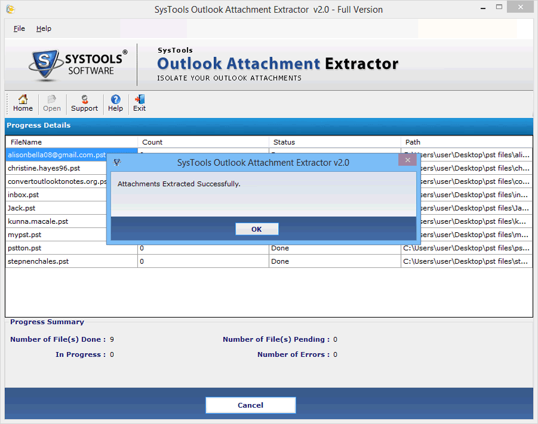Click the path cell for Jack.pst
538x424 pixels.
pyautogui.click(x=476, y=208)
